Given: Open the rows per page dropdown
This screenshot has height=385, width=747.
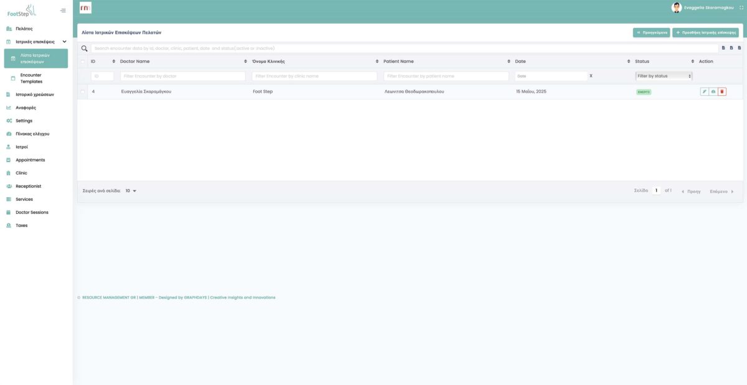Looking at the screenshot, I should click(x=131, y=191).
